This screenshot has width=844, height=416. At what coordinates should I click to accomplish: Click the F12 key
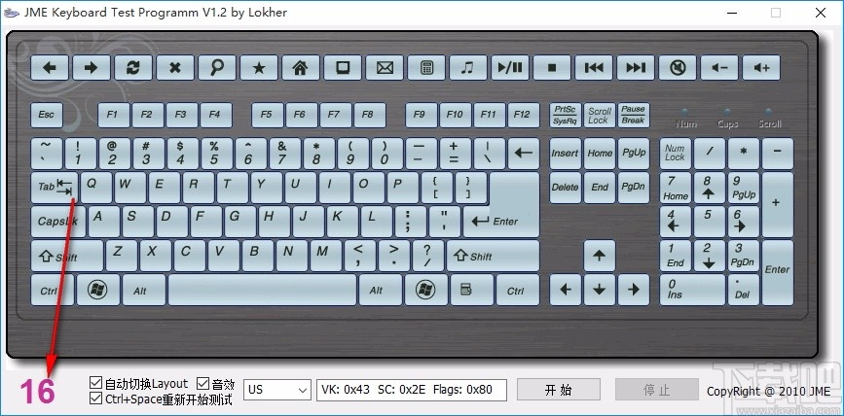pyautogui.click(x=523, y=115)
